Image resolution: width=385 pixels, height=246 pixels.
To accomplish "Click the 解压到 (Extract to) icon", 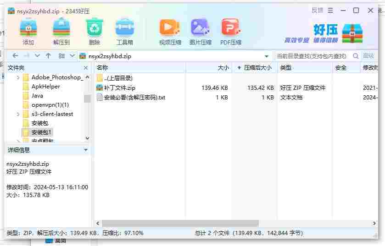I will (x=61, y=32).
